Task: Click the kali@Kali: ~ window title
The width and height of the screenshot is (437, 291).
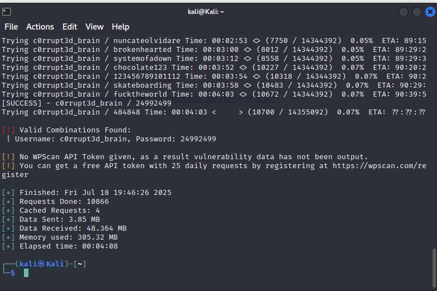Action: (205, 12)
